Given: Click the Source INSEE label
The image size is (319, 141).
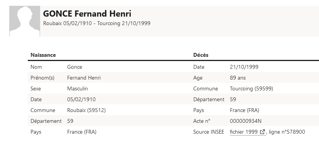Looking at the screenshot, I should tap(209, 132).
